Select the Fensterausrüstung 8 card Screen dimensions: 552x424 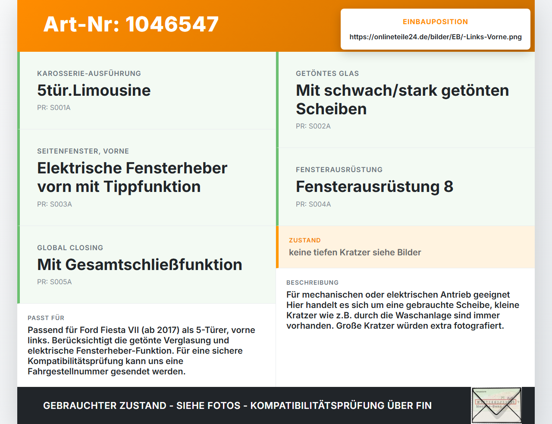click(x=405, y=186)
